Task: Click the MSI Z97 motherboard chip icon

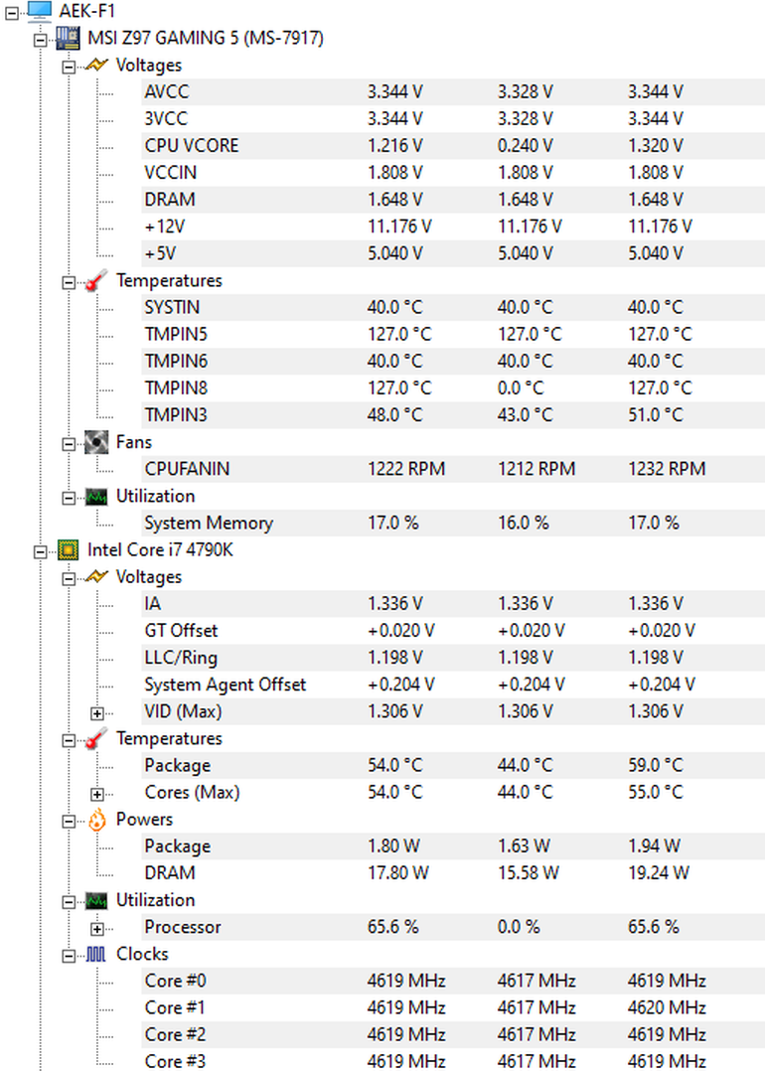Action: tap(68, 38)
